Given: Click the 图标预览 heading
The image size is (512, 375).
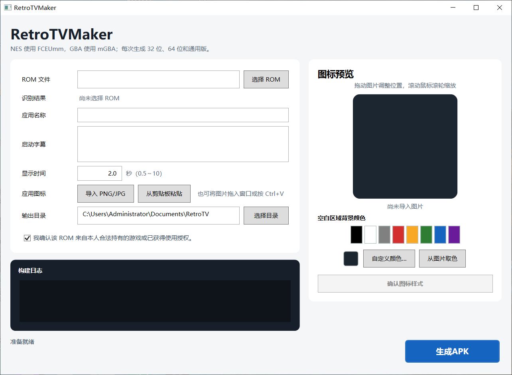Looking at the screenshot, I should (336, 74).
